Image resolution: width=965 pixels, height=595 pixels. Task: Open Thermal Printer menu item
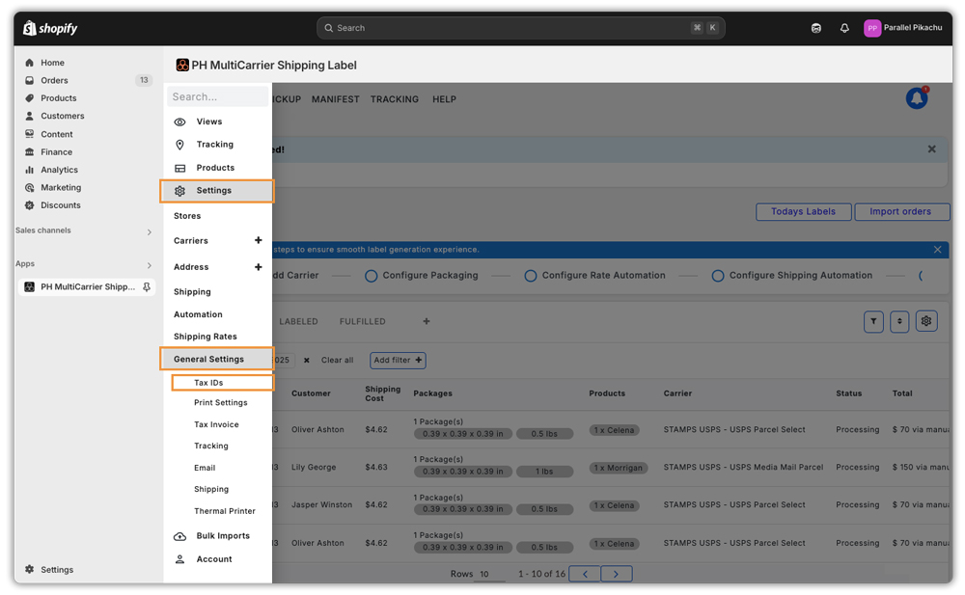[225, 511]
